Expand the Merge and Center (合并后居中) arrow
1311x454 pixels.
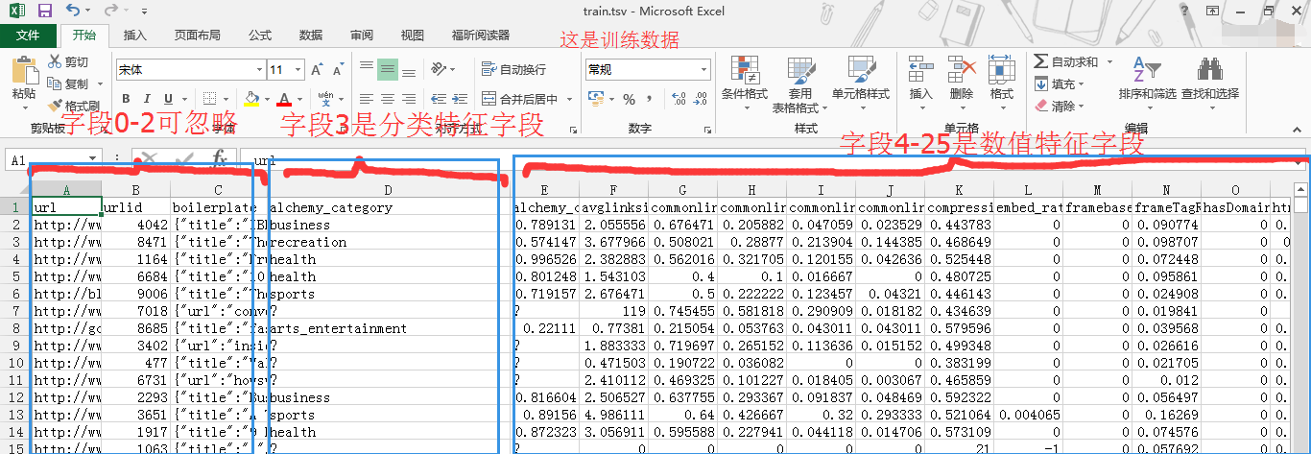point(567,99)
